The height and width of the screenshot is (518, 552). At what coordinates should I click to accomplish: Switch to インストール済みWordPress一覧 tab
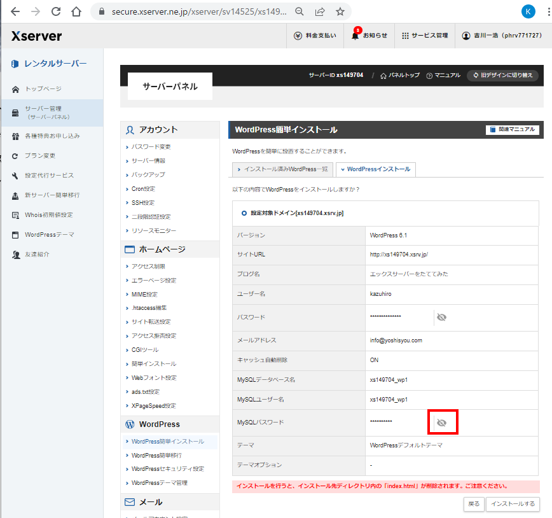(282, 169)
